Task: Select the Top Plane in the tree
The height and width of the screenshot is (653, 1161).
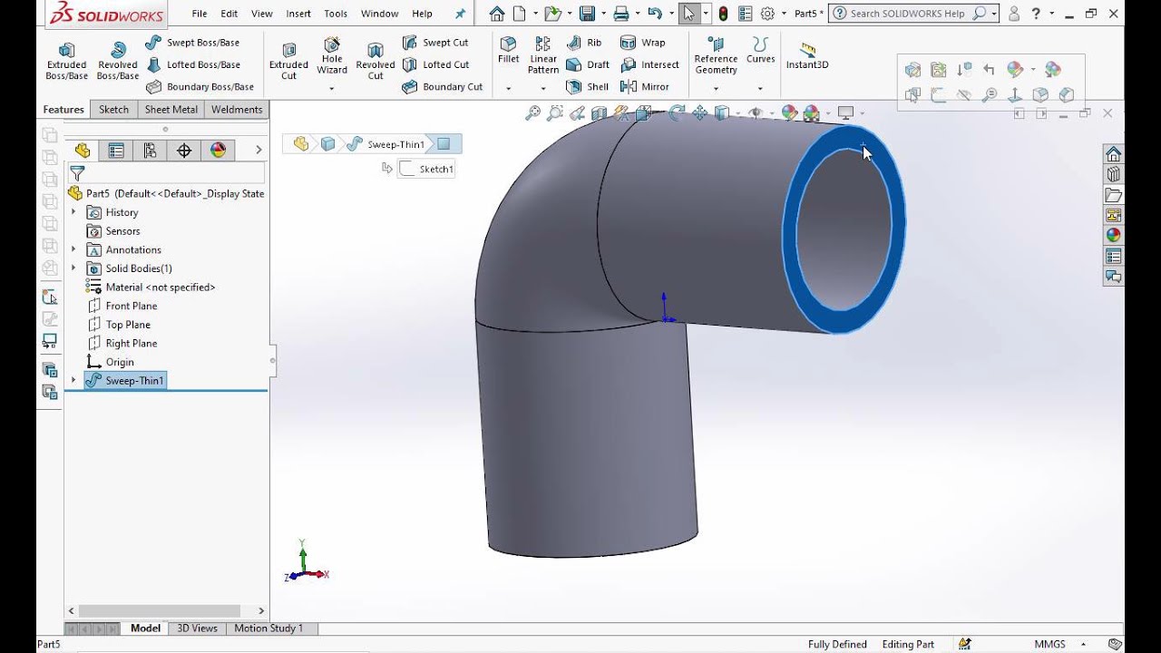Action: pyautogui.click(x=119, y=325)
